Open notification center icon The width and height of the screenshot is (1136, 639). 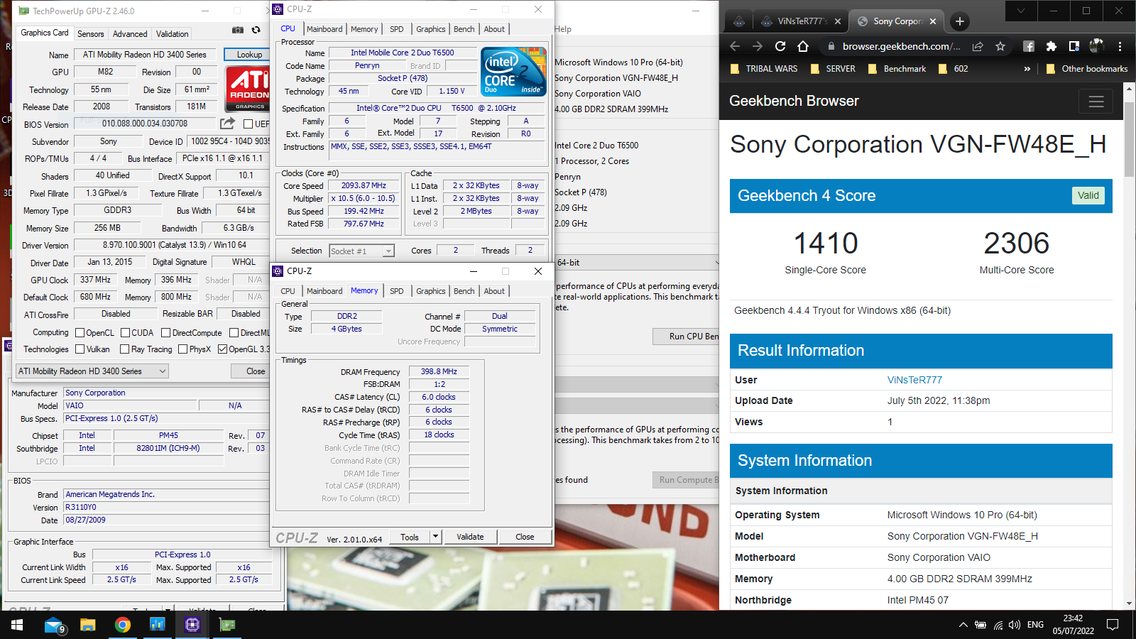pyautogui.click(x=1113, y=625)
